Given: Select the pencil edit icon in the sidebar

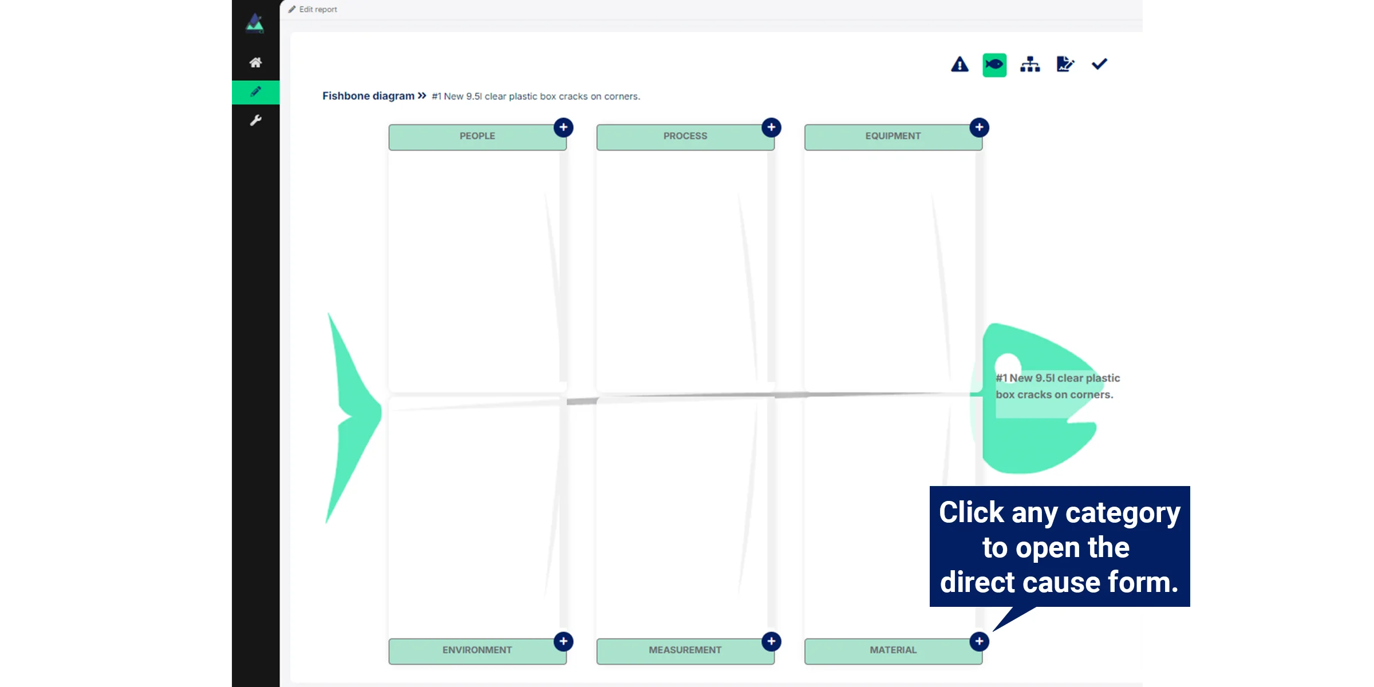Looking at the screenshot, I should (255, 92).
